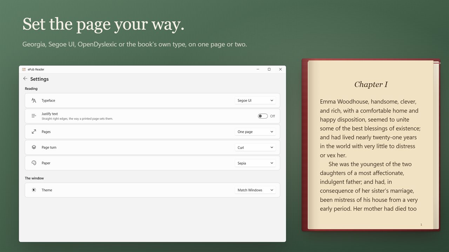The width and height of the screenshot is (449, 252).
Task: Click the 'Chapter I' heading in the book
Action: click(x=371, y=84)
